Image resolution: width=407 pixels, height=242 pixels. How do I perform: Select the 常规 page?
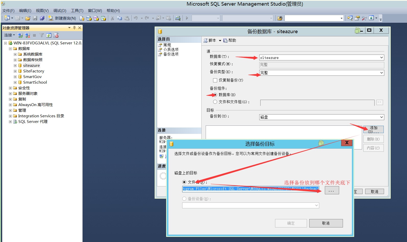coord(167,45)
